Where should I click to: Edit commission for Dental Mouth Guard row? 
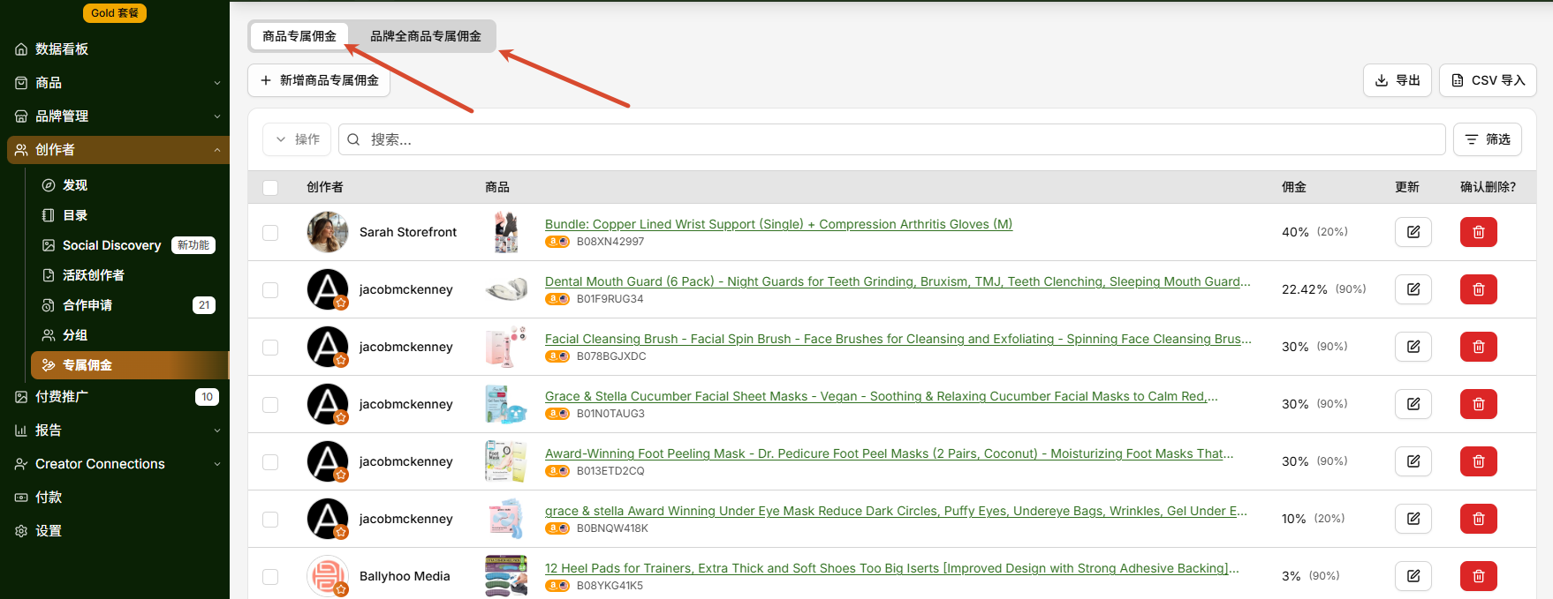(x=1413, y=289)
